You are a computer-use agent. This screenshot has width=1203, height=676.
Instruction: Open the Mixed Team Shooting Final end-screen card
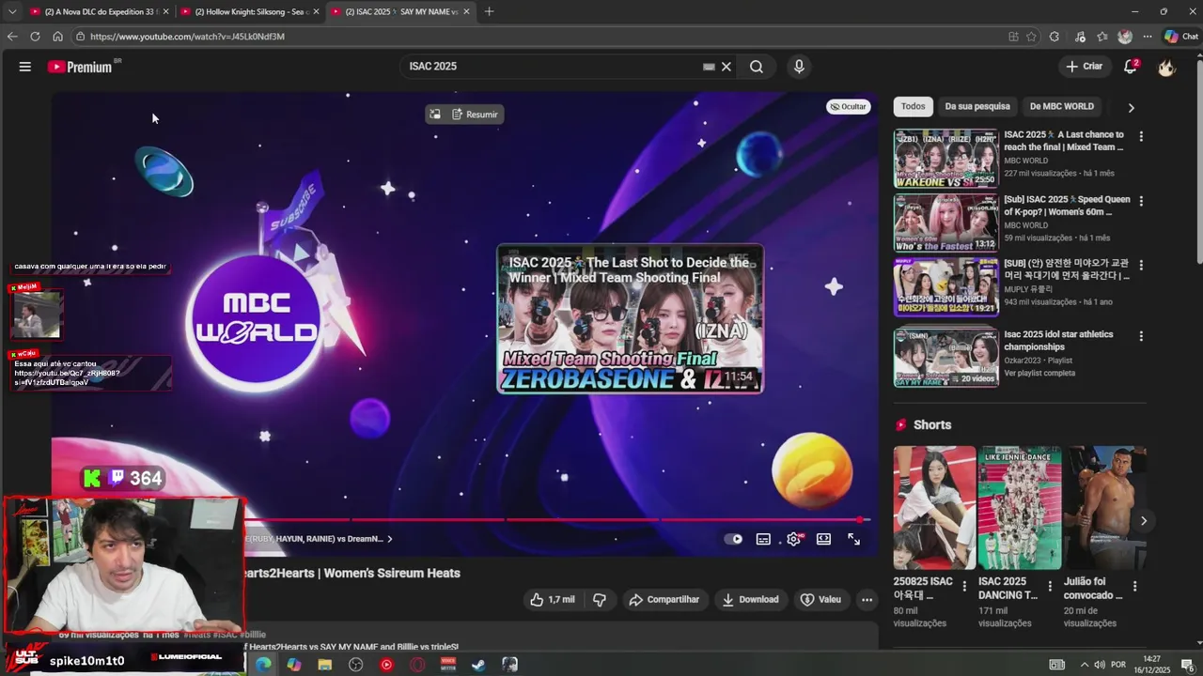point(630,319)
